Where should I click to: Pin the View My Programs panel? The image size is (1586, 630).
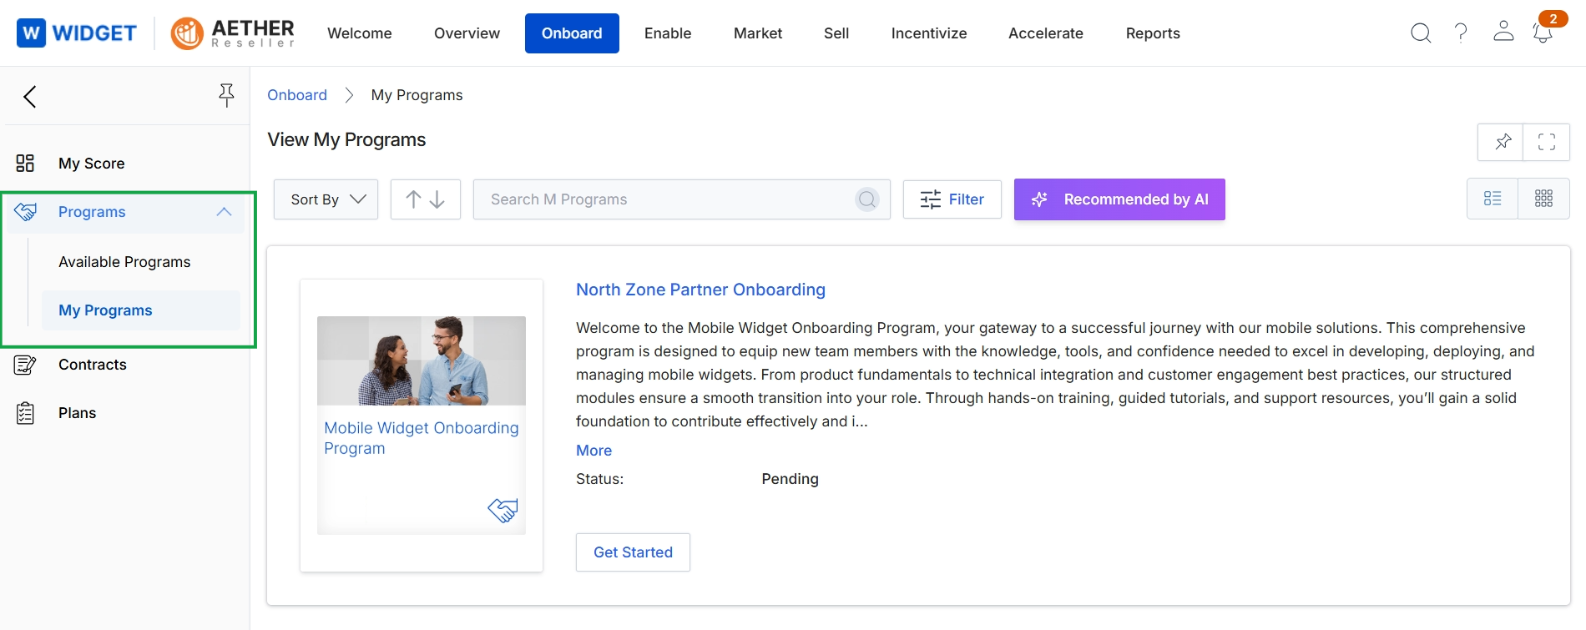(1501, 142)
